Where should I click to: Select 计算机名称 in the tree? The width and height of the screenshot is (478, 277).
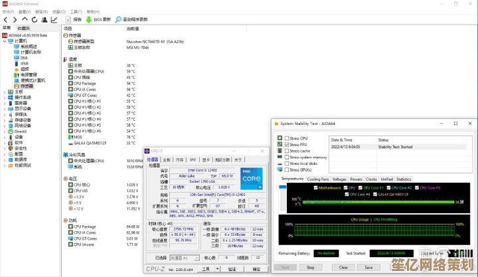pos(31,52)
